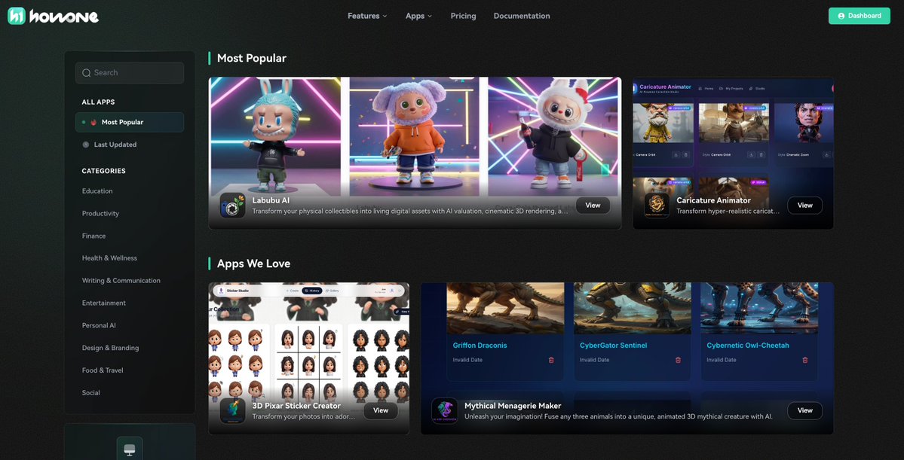Click the Mythical Menagerie Maker app icon
The width and height of the screenshot is (904, 460).
(445, 410)
